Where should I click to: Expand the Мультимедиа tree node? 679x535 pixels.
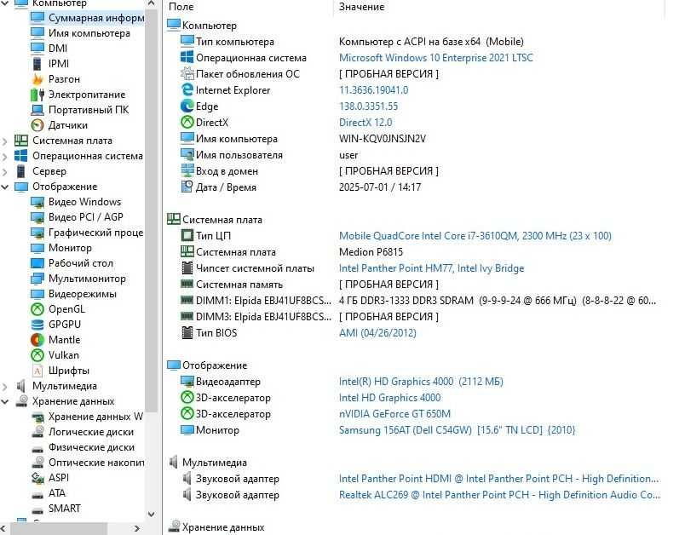5,386
